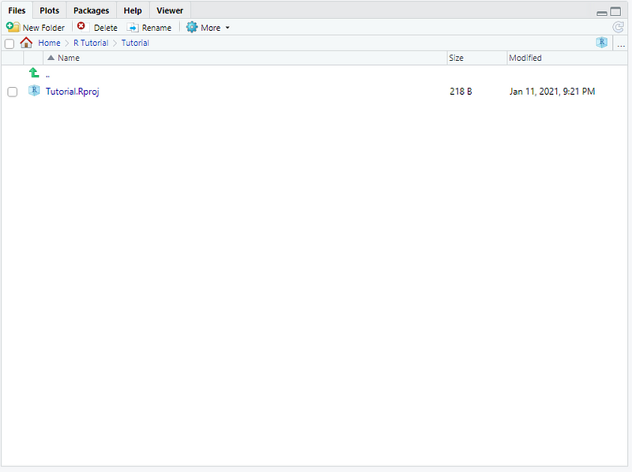Click the Jan 11, 2021 modified date
Screen dimensions: 632x472
(x=552, y=92)
